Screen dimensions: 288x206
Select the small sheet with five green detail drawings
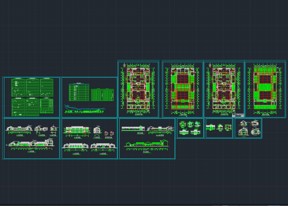pyautogui.click(x=190, y=128)
